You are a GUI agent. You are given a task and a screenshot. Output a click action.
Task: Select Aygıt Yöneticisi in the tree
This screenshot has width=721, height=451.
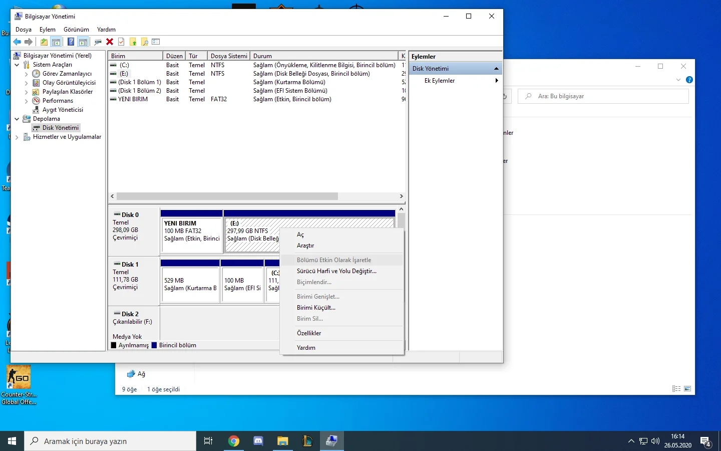[x=63, y=110]
